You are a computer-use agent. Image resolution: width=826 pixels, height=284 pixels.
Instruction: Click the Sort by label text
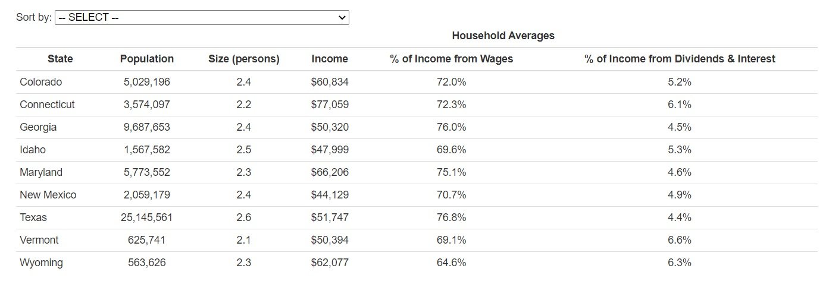pos(34,17)
